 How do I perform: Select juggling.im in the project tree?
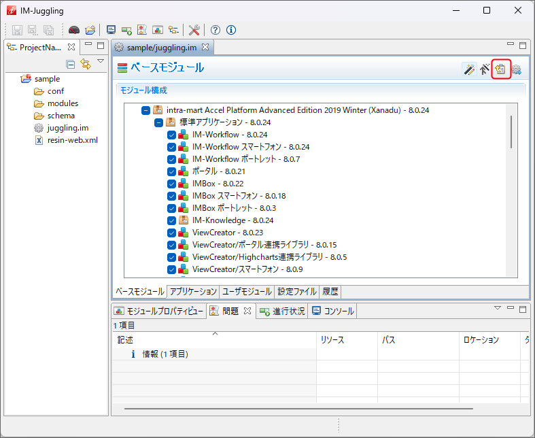(x=67, y=128)
